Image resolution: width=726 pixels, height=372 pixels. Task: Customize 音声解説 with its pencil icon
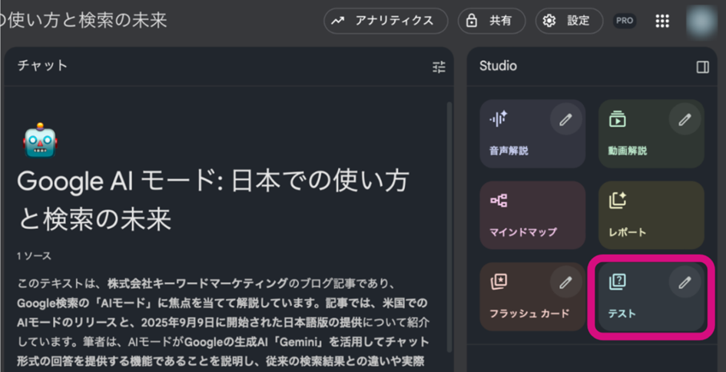pos(565,119)
